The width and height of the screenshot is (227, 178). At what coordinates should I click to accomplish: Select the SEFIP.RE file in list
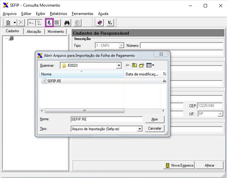coord(54,81)
